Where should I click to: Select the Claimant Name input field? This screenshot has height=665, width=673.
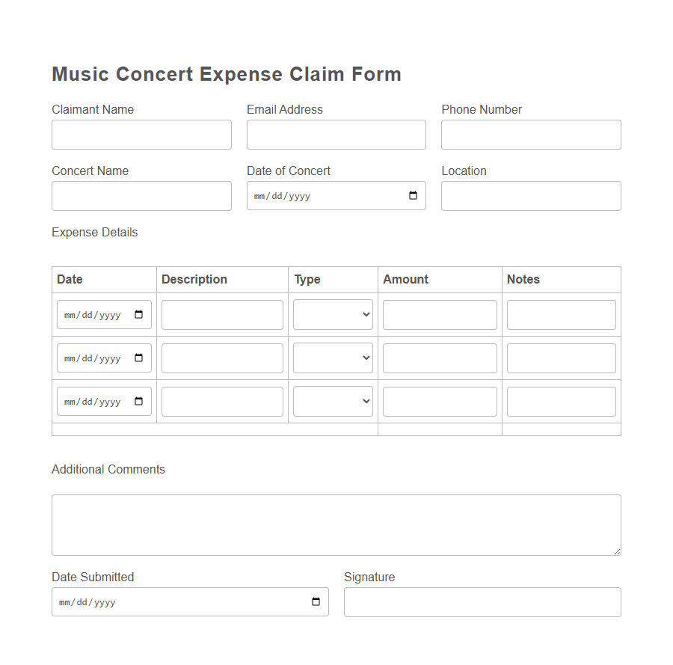141,135
